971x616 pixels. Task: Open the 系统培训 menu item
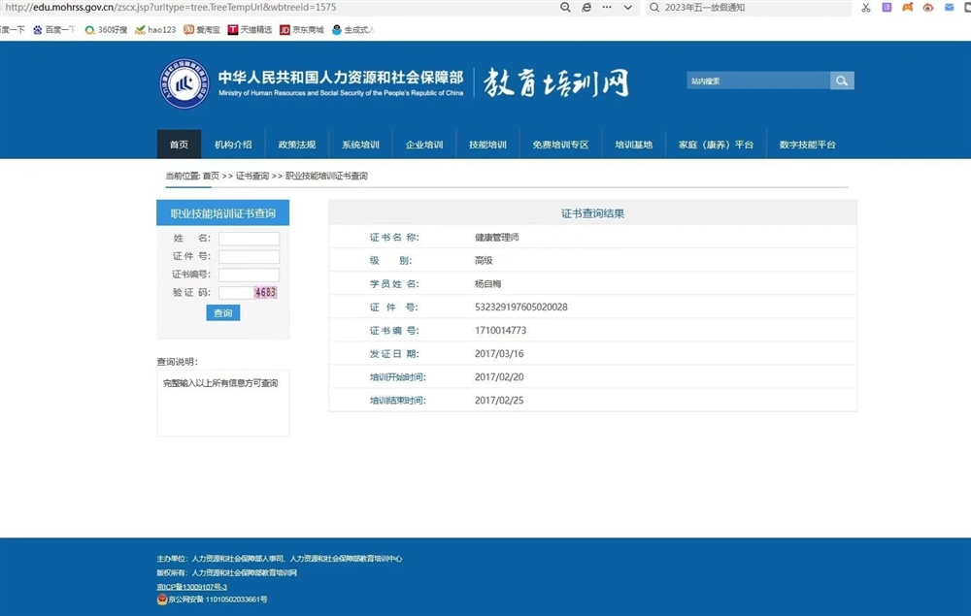(x=360, y=145)
